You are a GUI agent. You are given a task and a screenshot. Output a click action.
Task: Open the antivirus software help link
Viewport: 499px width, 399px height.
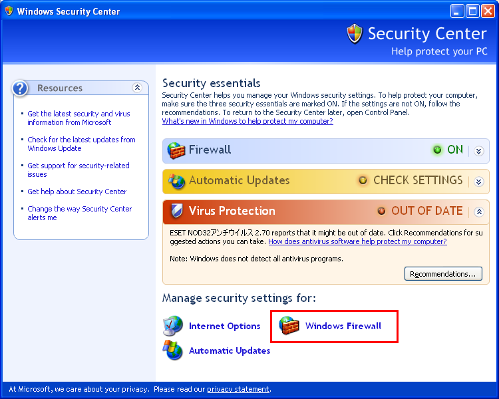(x=357, y=241)
